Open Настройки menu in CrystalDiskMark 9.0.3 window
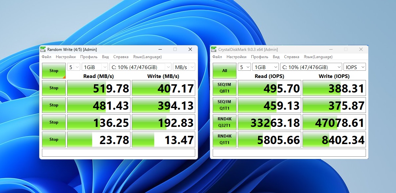The height and width of the screenshot is (193, 396). (x=236, y=57)
